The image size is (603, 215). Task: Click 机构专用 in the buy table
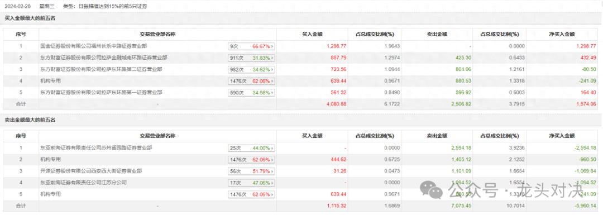51,81
